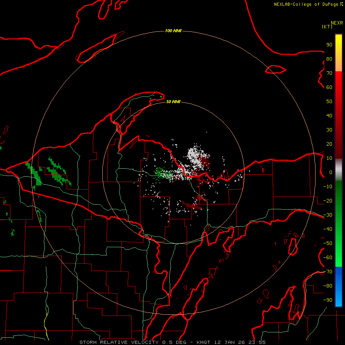Click the [KT] units label above the scale
Image resolution: width=345 pixels, height=345 pixels.
327,26
